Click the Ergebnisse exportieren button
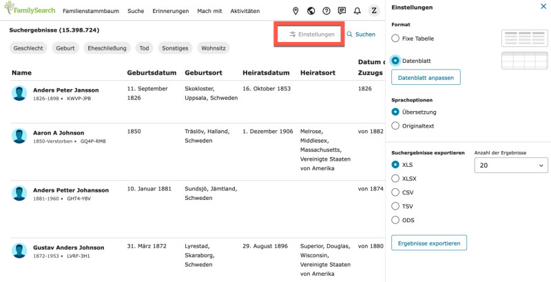Screen dimensions: 551x282 [429, 243]
